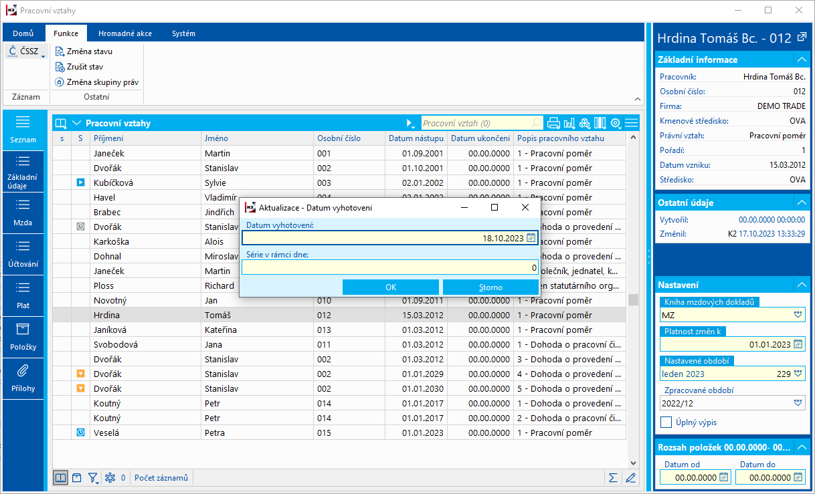Viewport: 815px width, 494px height.
Task: Open the Přílohy attachments sidebar section
Action: pos(23,378)
